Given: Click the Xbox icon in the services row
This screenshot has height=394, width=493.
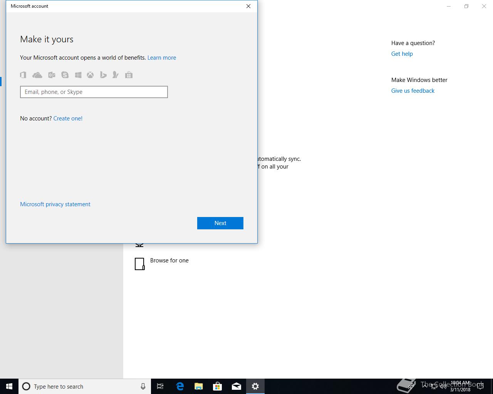Looking at the screenshot, I should click(x=90, y=75).
